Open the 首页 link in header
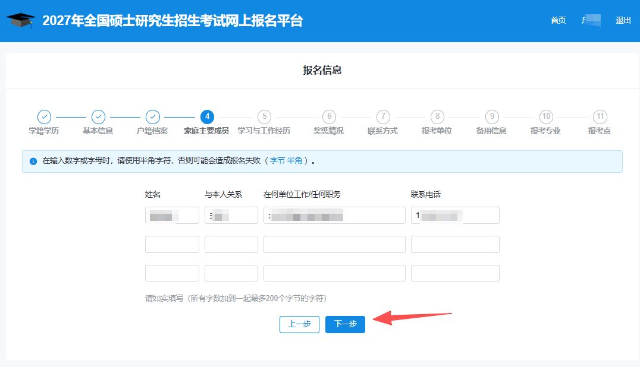Image resolution: width=640 pixels, height=367 pixels. [x=558, y=20]
